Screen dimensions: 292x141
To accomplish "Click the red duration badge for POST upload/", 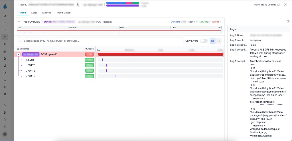I will point(90,54).
